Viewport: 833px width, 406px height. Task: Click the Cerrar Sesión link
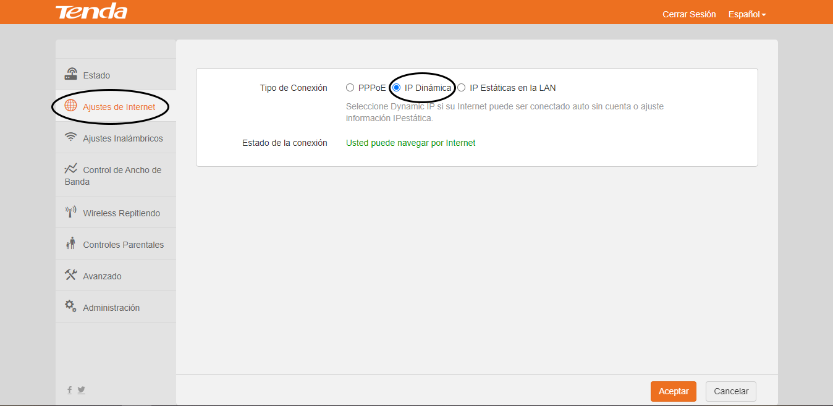pyautogui.click(x=689, y=14)
